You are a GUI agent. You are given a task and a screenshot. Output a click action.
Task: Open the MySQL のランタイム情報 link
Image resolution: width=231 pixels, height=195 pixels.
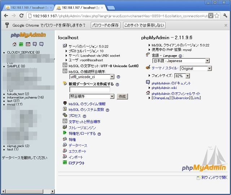coord(87,104)
